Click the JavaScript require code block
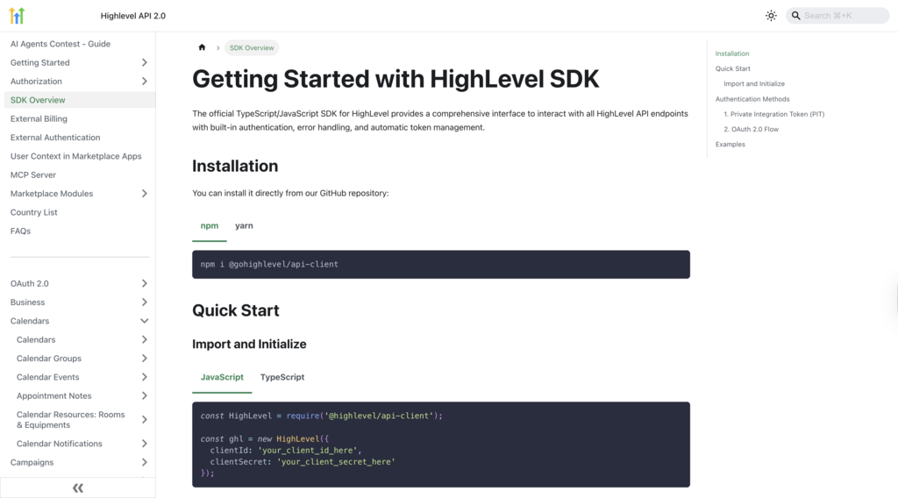The width and height of the screenshot is (898, 498). pos(441,445)
